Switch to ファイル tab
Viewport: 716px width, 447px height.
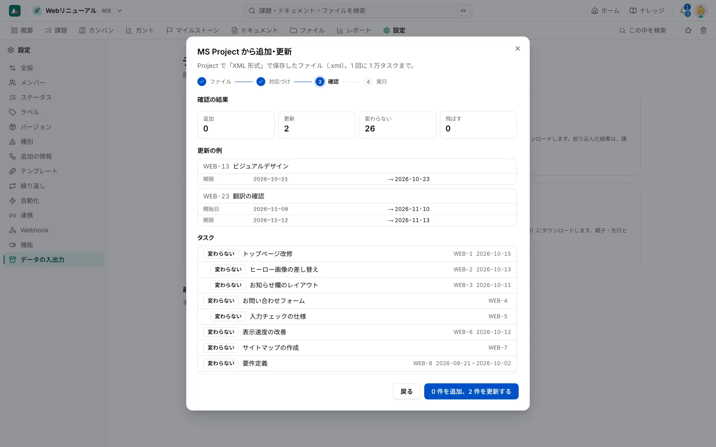coord(307,30)
